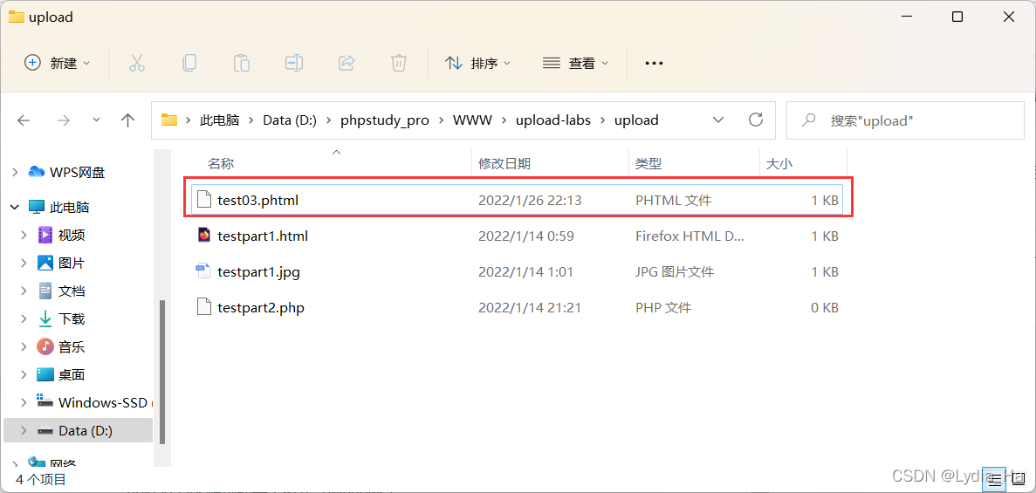
Task: Select the testpart2.php file name
Action: [260, 307]
